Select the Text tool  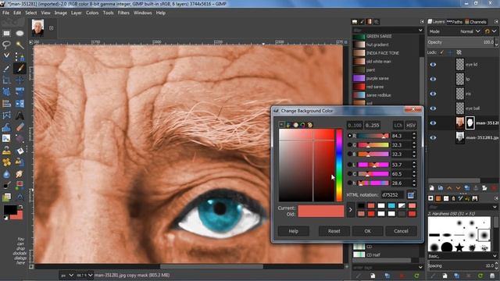coord(20,115)
